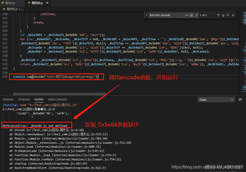Click the 'at Function.Module.runMain' stack trace line
The height and width of the screenshot is (172, 246).
coord(65,159)
